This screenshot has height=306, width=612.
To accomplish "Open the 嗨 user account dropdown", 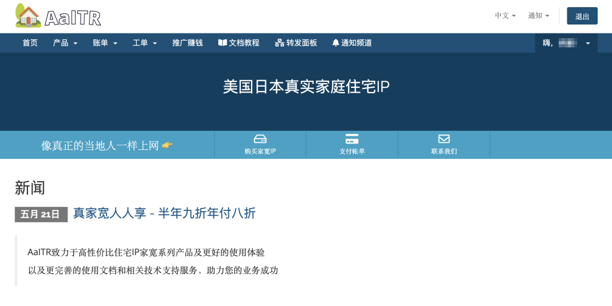I will [x=566, y=43].
